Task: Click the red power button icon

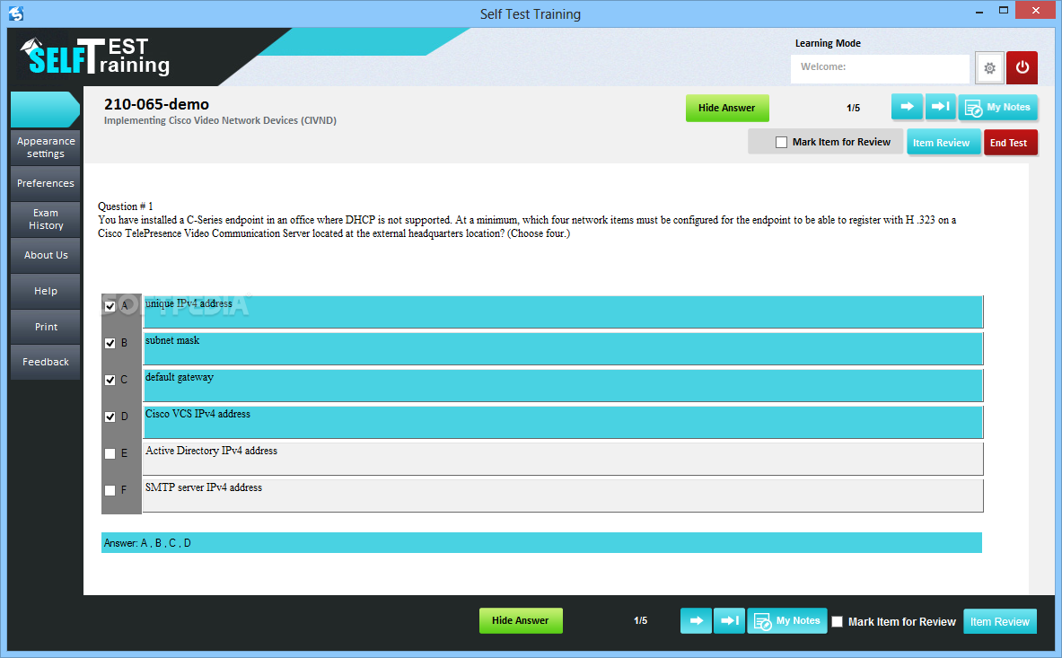Action: [1022, 67]
